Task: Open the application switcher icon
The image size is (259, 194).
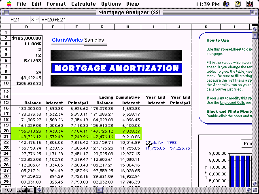Action: coord(251,4)
